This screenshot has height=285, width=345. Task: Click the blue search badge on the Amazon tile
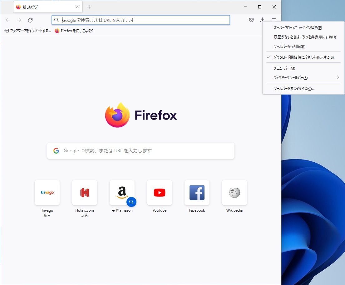pyautogui.click(x=131, y=202)
